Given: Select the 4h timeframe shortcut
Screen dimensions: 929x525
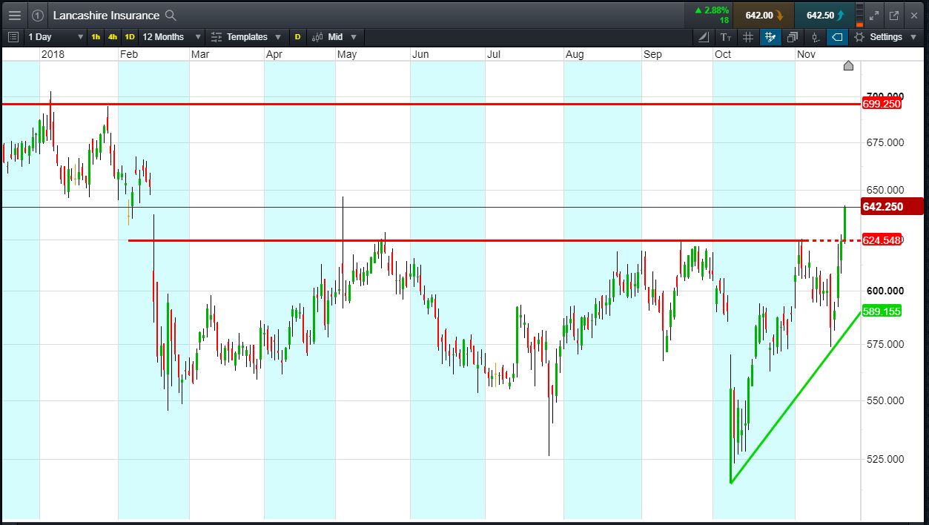Looking at the screenshot, I should coord(113,36).
